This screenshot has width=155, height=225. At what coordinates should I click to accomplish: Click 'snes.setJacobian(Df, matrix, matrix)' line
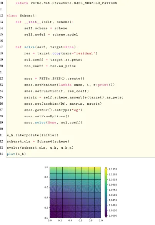tap(63, 103)
